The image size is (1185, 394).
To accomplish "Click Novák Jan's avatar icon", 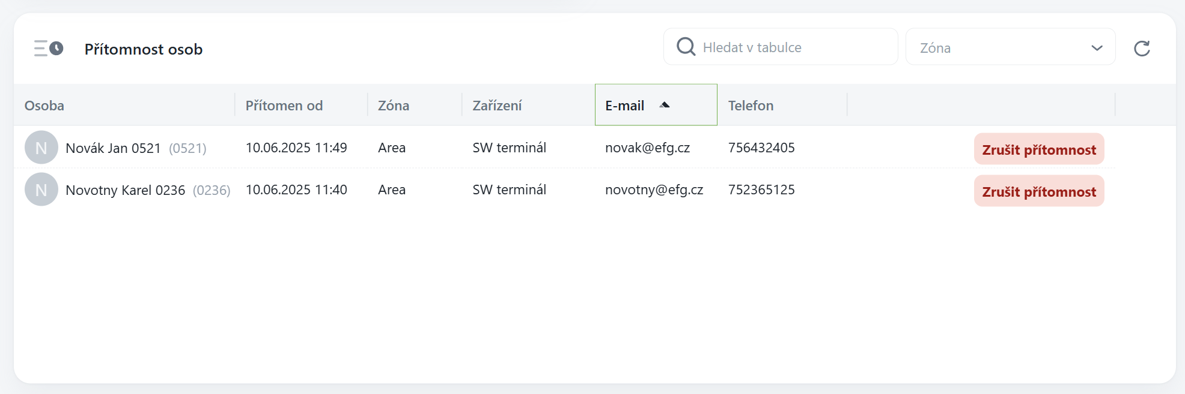I will [41, 148].
